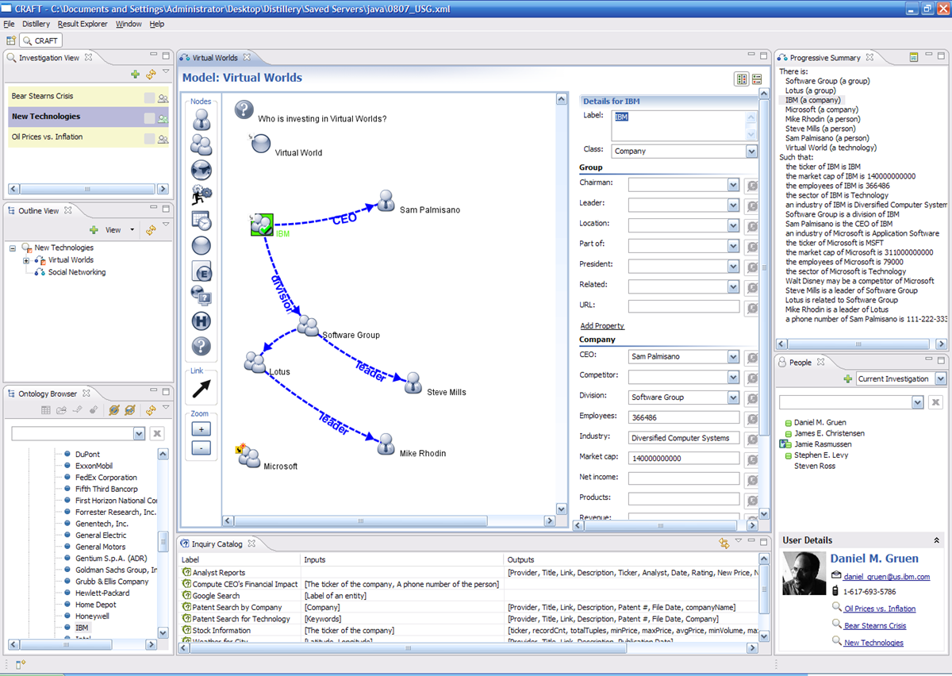
Task: Open the Class dropdown showing Company
Action: pyautogui.click(x=751, y=152)
